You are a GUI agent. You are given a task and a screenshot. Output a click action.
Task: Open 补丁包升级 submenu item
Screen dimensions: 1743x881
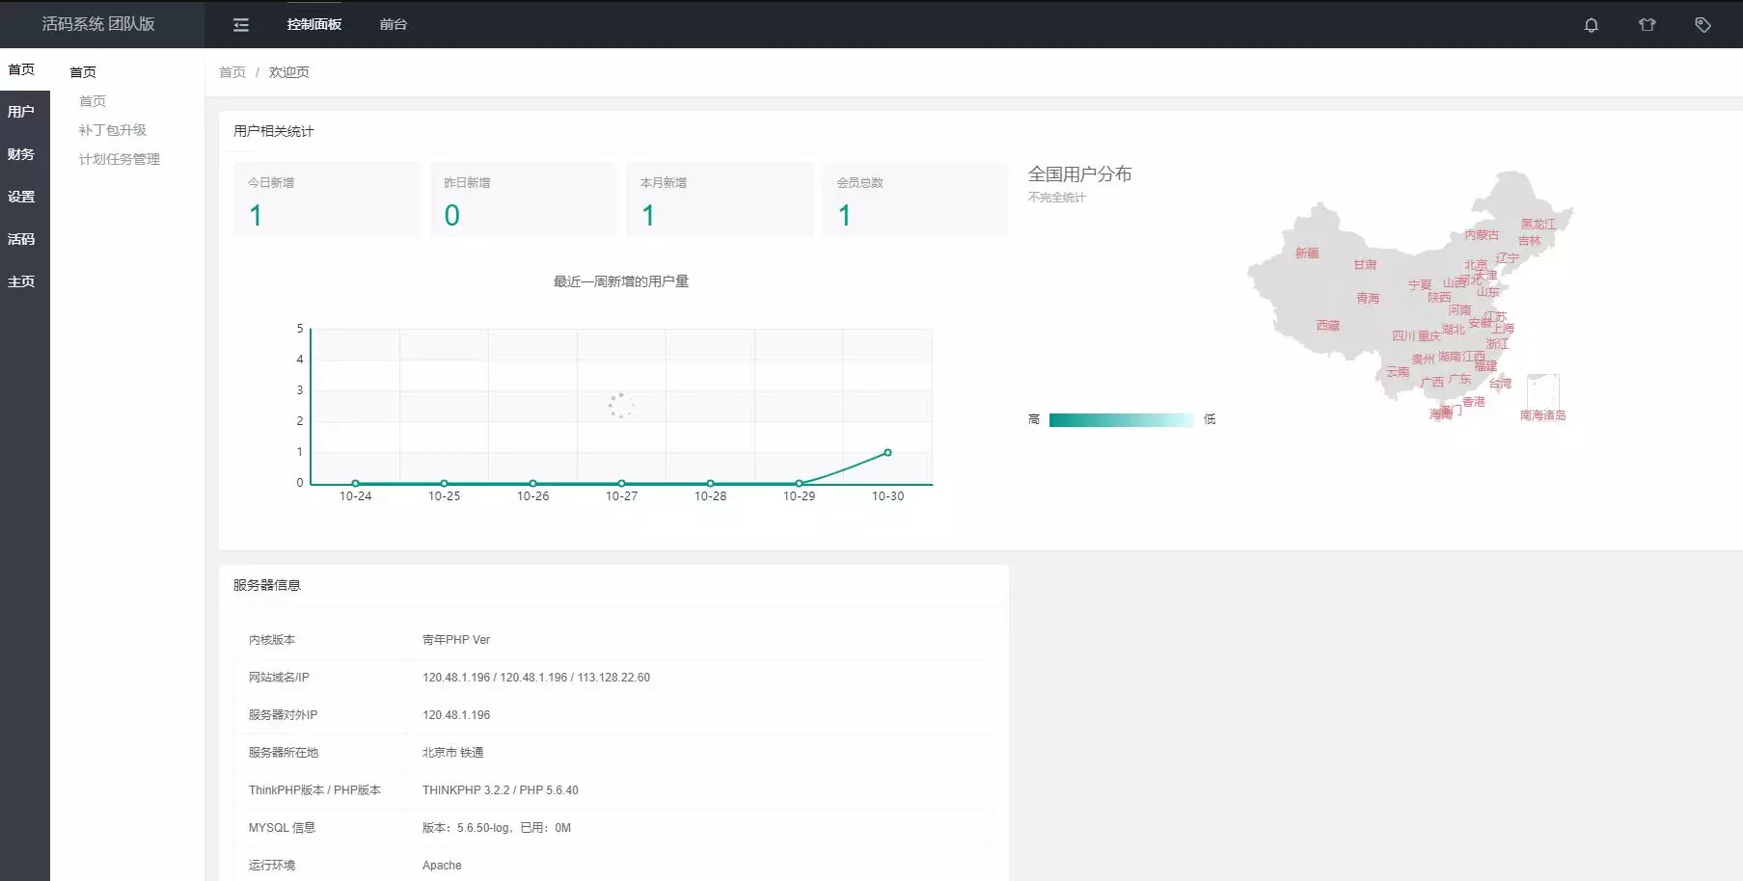point(113,130)
